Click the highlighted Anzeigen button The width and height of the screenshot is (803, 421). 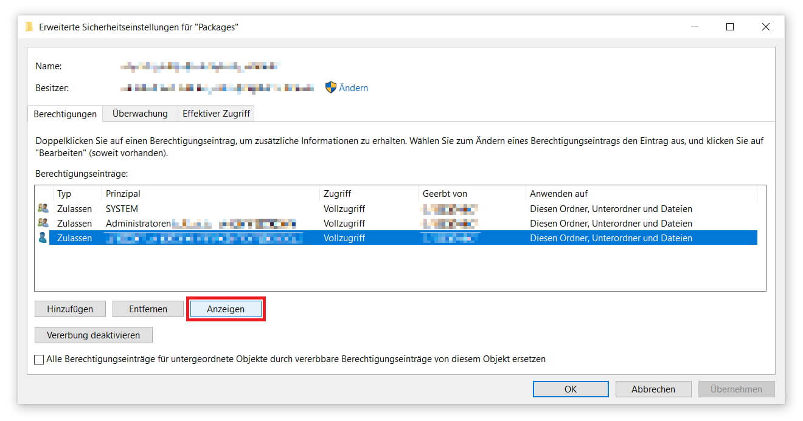[226, 309]
